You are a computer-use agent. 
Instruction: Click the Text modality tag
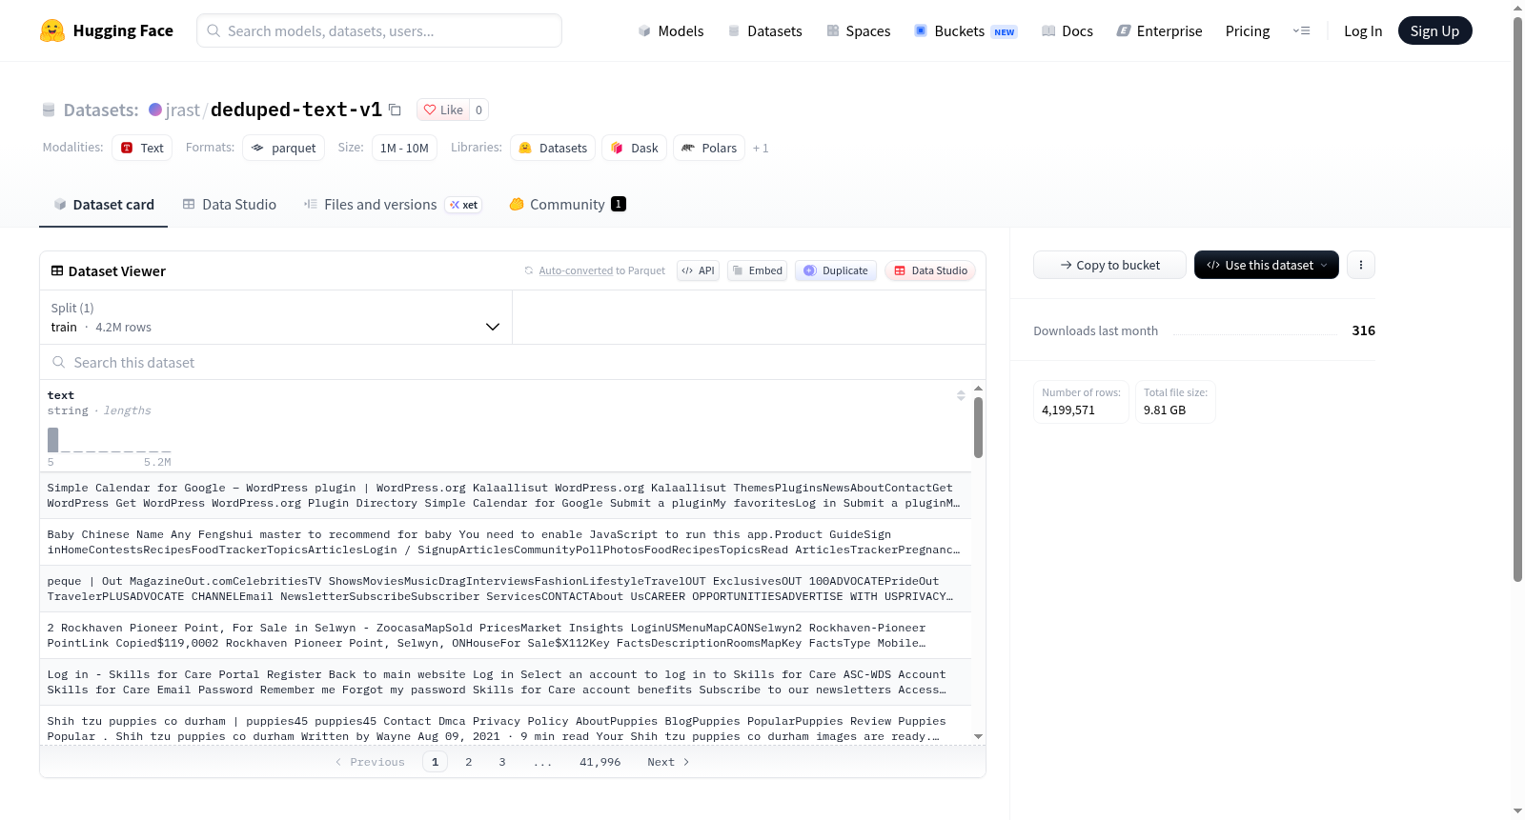pos(142,148)
